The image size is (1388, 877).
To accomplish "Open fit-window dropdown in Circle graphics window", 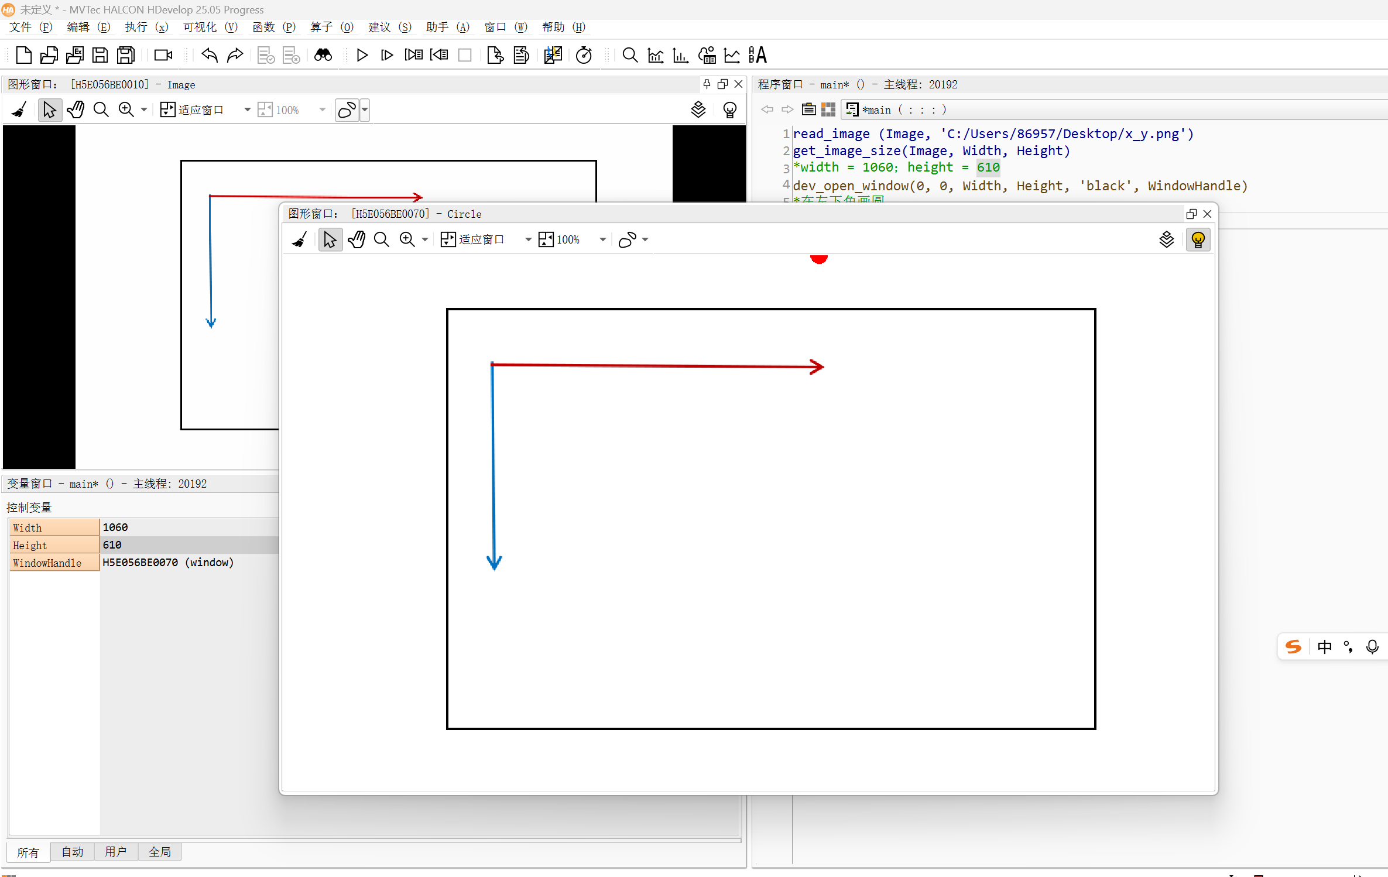I will 528,239.
